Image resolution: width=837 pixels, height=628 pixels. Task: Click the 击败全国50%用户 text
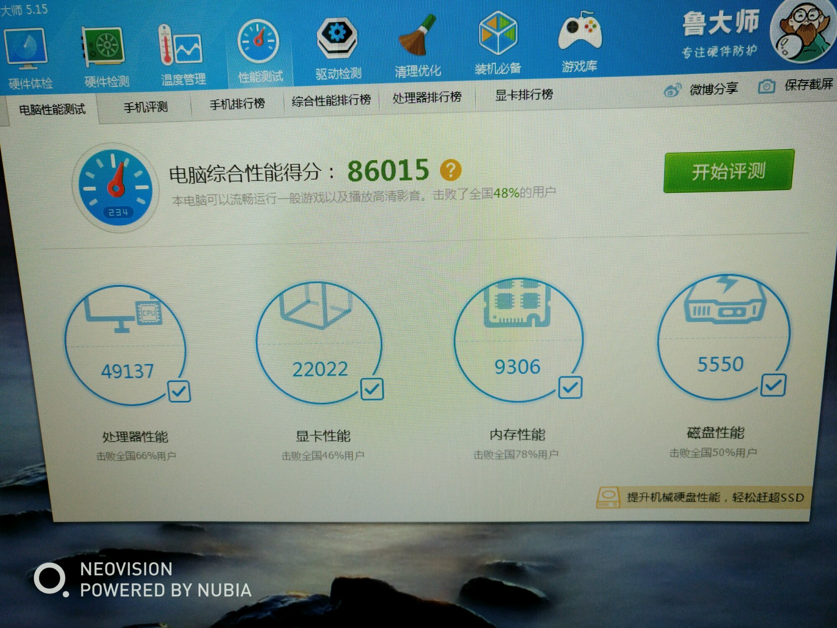713,452
